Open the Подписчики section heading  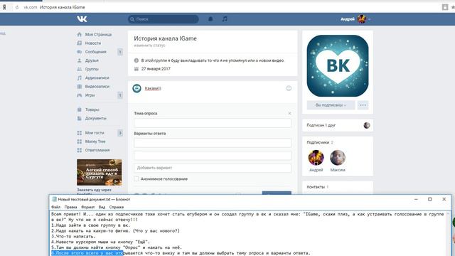pyautogui.click(x=318, y=142)
